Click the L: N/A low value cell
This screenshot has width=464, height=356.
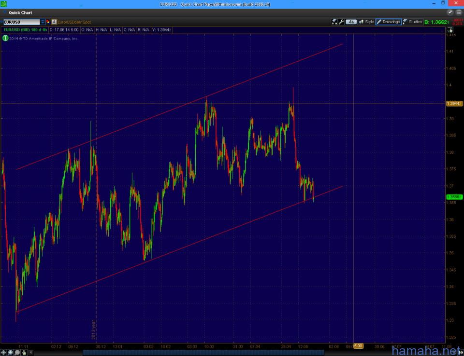116,30
